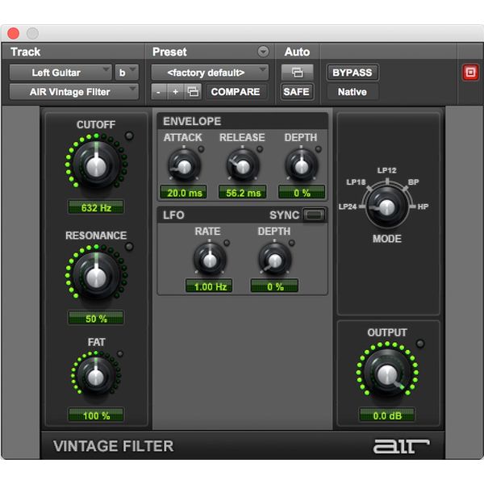This screenshot has height=484, width=484.
Task: Open the factory default preset dropdown
Action: click(x=210, y=73)
